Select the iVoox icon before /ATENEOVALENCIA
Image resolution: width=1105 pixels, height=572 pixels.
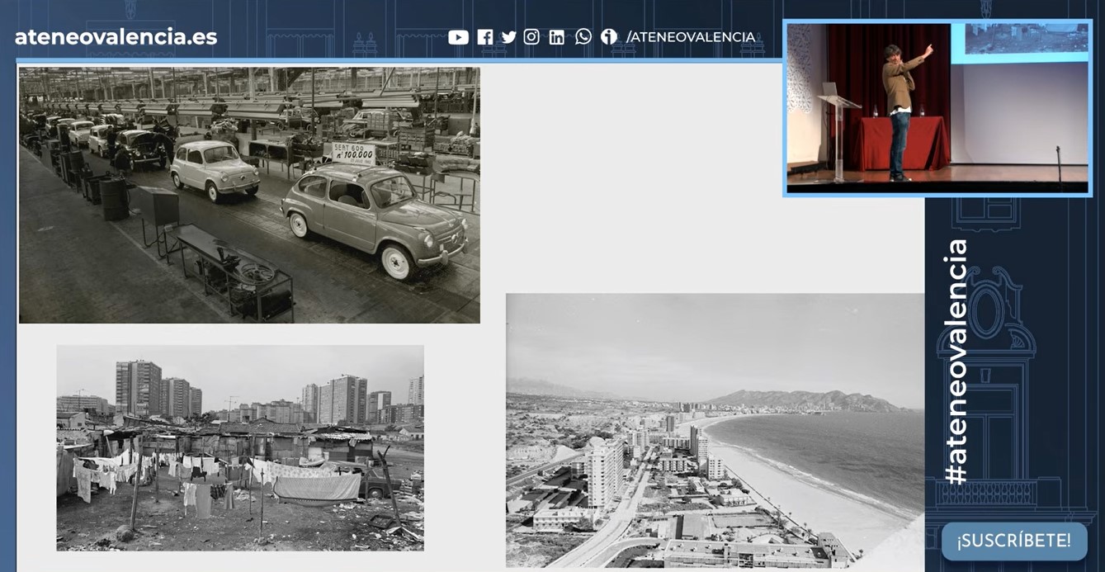(x=608, y=37)
